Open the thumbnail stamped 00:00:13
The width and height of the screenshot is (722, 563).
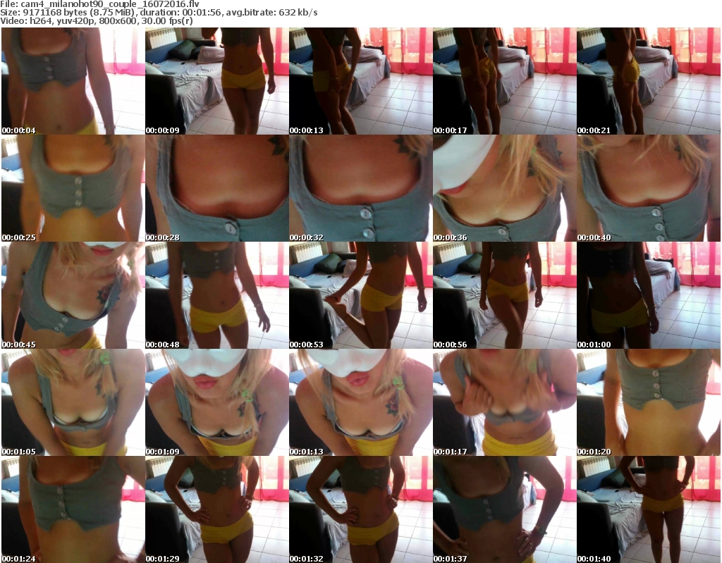click(x=360, y=81)
